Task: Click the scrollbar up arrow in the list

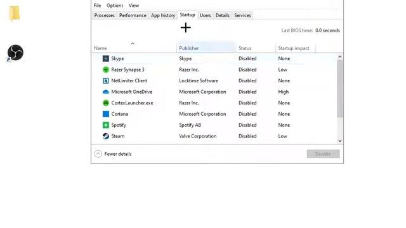Action: coord(340,57)
